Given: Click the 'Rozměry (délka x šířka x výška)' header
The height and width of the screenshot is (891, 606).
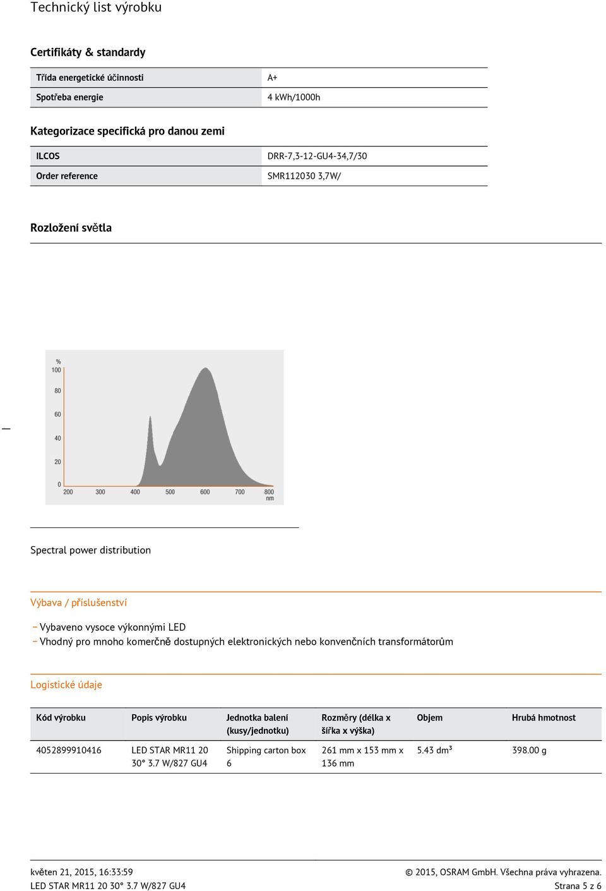Looking at the screenshot, I should coord(356,724).
